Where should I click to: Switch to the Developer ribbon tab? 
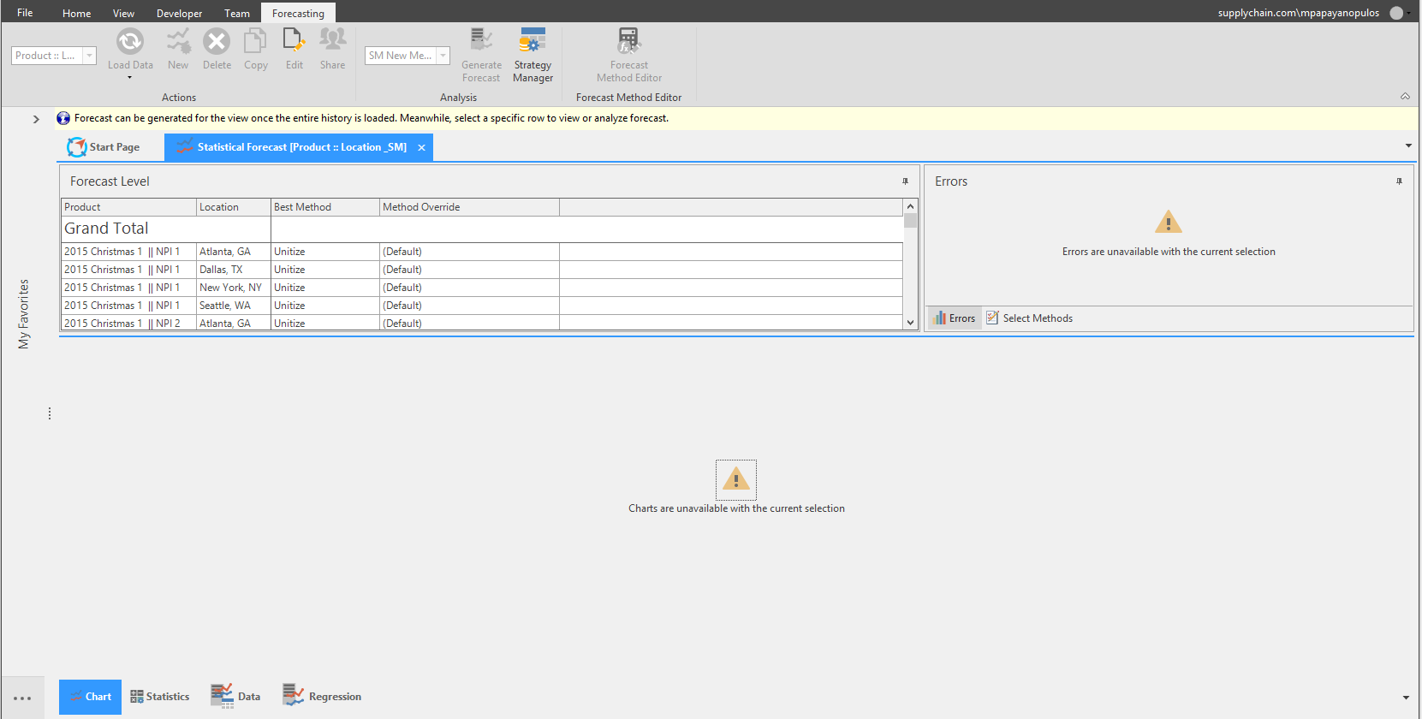(179, 13)
